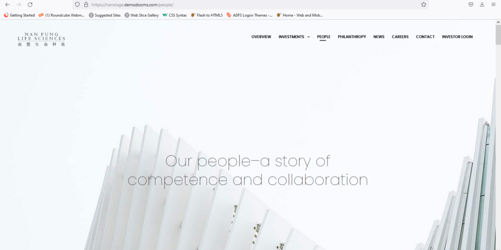Click the shield tracking protection icon
This screenshot has height=250, width=501.
(77, 5)
